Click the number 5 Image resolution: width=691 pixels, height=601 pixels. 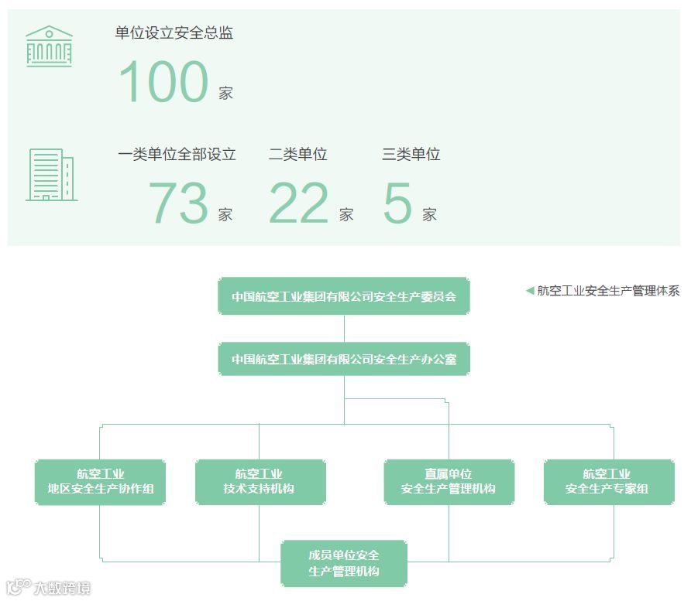(397, 203)
